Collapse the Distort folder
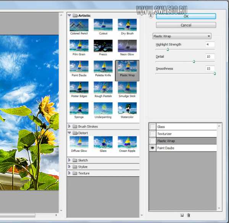The width and height of the screenshot is (229, 223). tap(69, 133)
